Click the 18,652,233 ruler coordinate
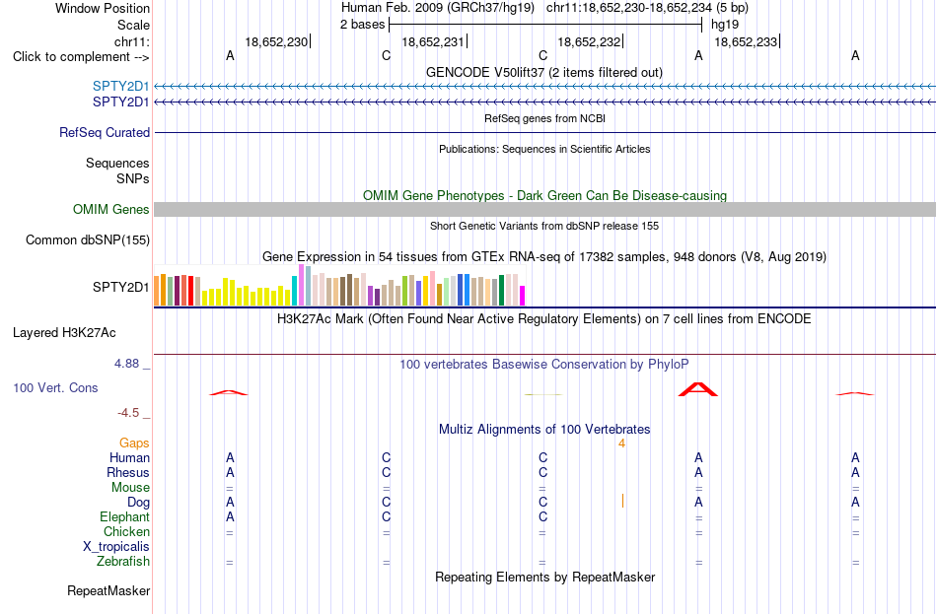This screenshot has width=937, height=614. tap(746, 41)
